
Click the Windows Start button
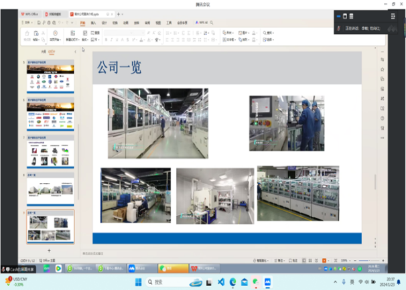coord(139,281)
